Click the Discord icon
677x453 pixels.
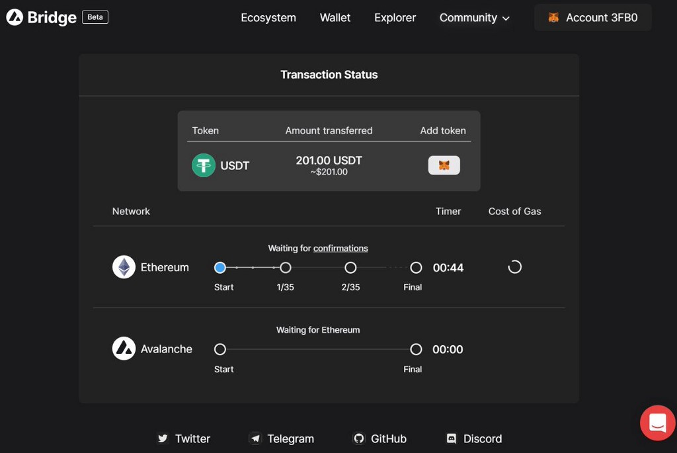[x=451, y=438]
